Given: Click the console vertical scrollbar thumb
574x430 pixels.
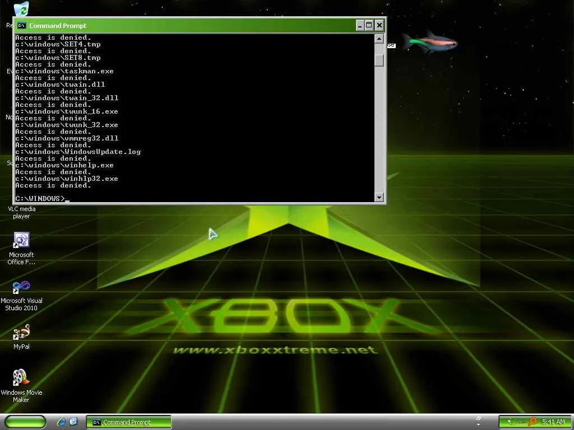Looking at the screenshot, I should [379, 60].
